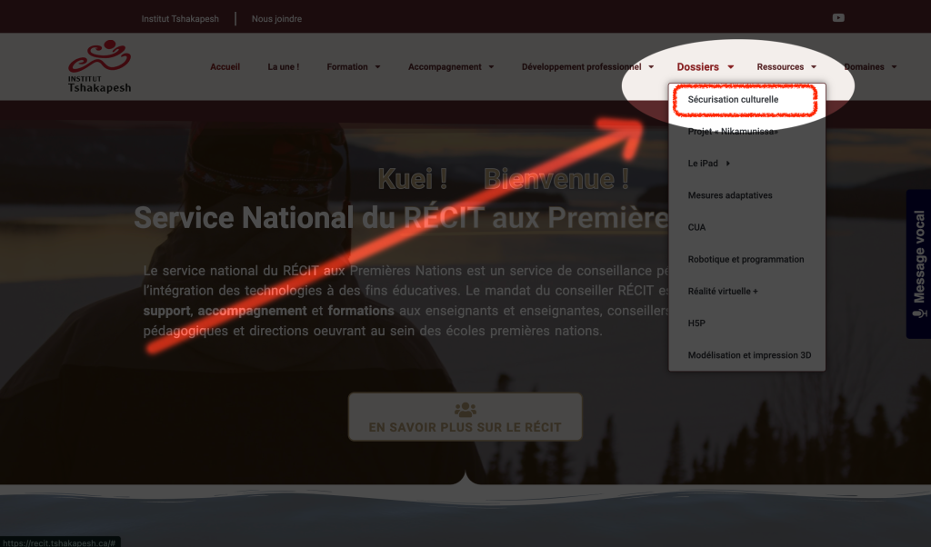Choose H5P in the Dossiers menu

(697, 323)
